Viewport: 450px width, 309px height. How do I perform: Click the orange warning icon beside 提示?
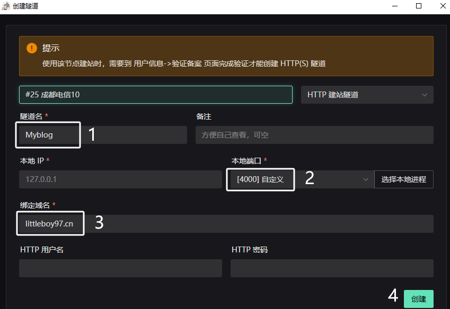point(32,48)
